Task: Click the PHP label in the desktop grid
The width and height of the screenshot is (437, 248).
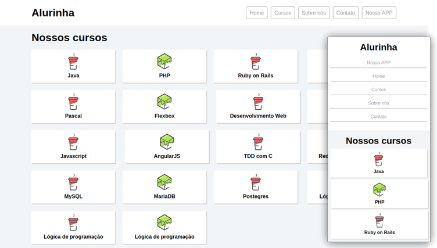Action: click(x=164, y=76)
